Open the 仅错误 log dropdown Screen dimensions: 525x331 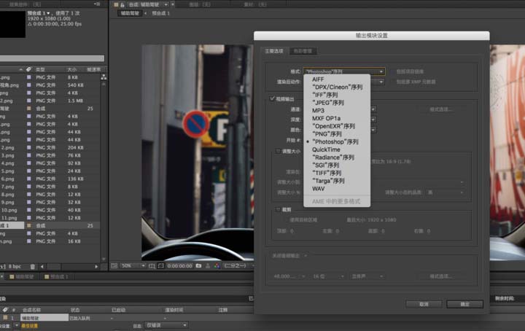[x=166, y=325]
